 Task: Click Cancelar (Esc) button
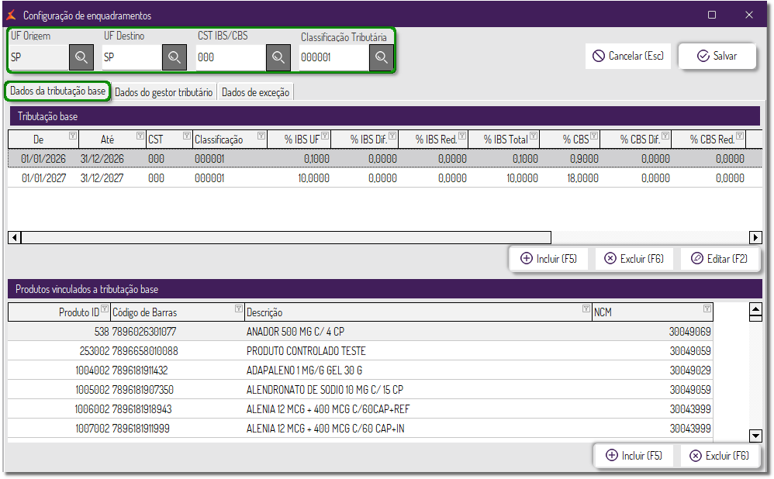[x=628, y=57]
